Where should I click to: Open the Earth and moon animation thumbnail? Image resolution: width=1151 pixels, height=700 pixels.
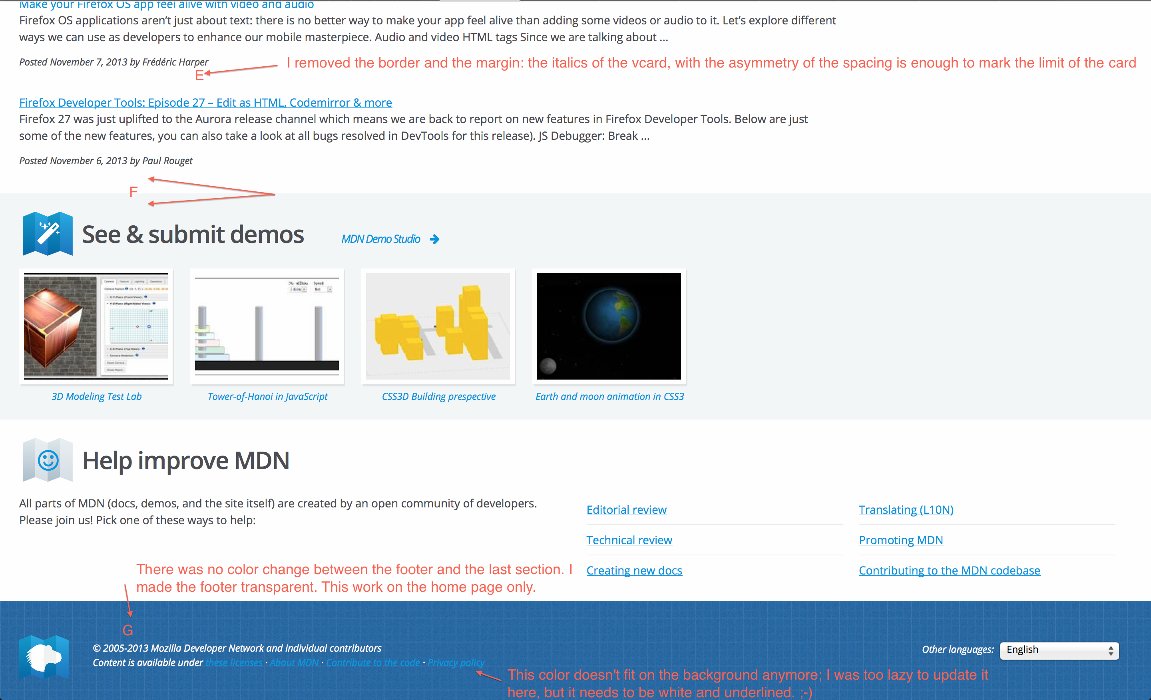pos(609,326)
